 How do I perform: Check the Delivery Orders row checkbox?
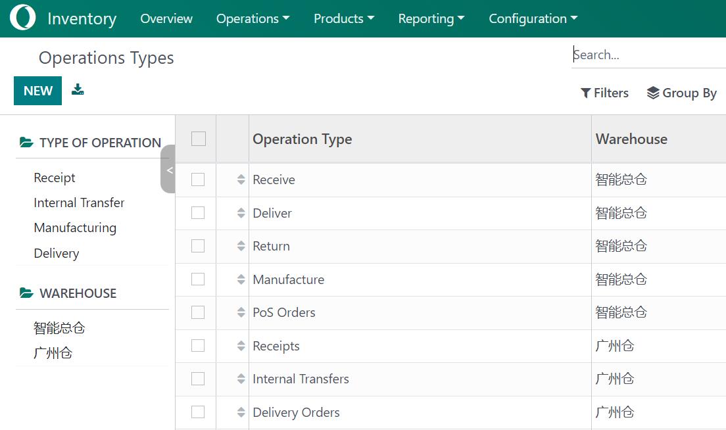pyautogui.click(x=198, y=412)
